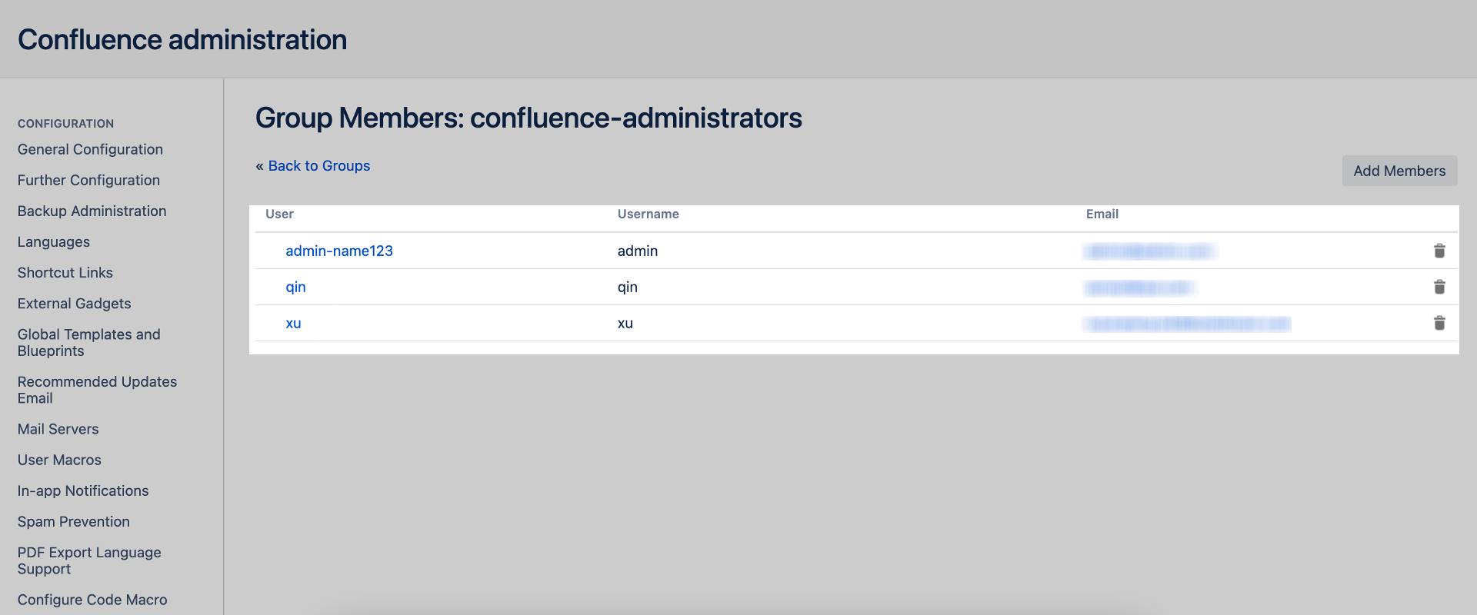Navigate back using Back to Groups

[318, 165]
